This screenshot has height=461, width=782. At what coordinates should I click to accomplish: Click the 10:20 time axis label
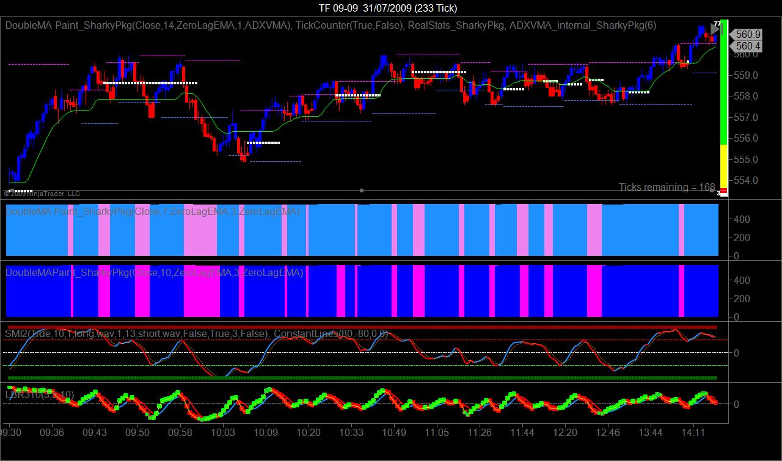[308, 432]
